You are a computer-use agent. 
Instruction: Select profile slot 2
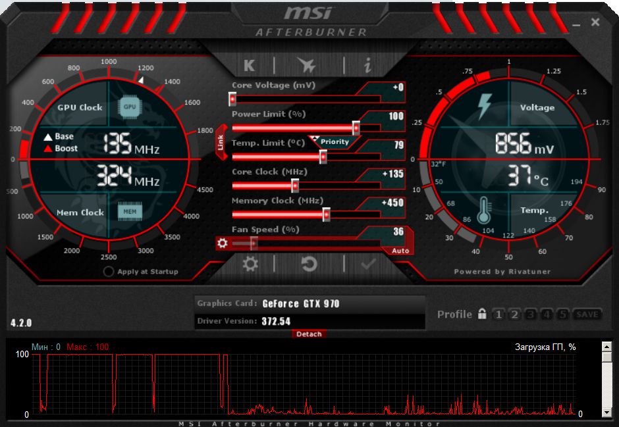point(514,314)
